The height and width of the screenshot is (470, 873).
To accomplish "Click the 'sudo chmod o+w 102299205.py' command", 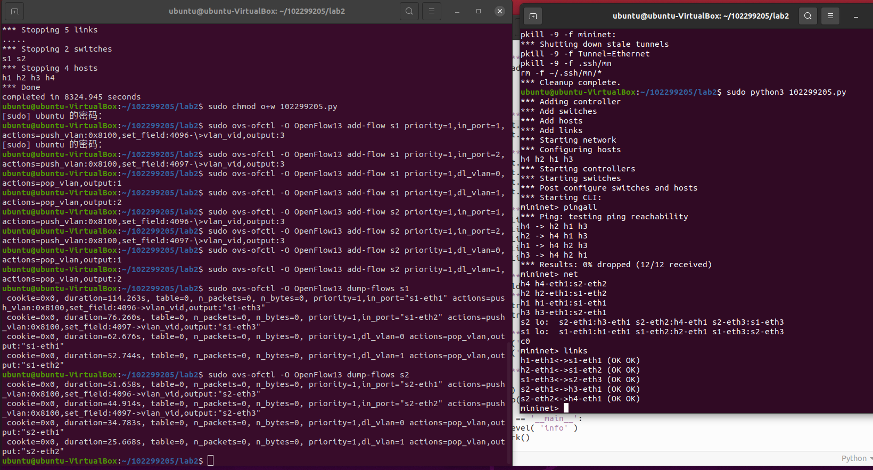I will point(273,106).
